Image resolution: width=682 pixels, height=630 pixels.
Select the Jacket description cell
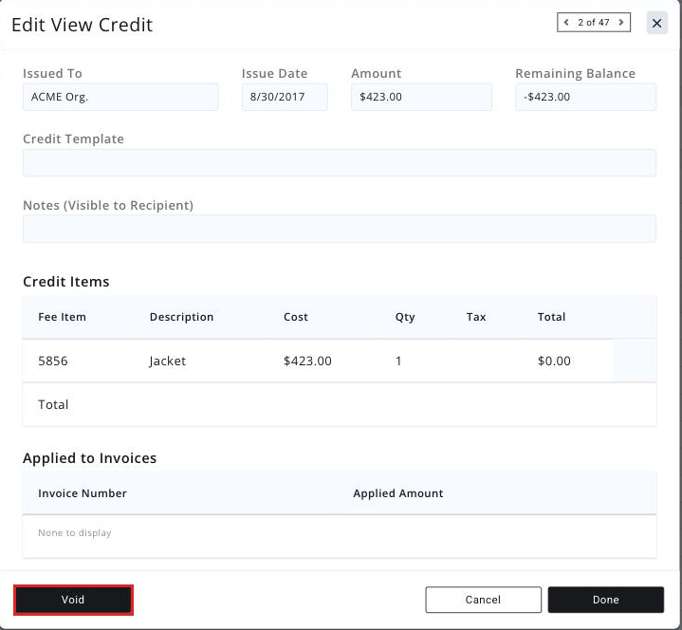[x=168, y=361]
